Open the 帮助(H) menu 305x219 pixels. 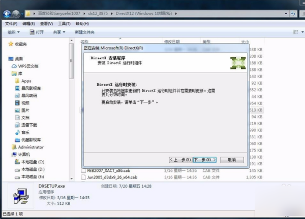pyautogui.click(x=82, y=24)
